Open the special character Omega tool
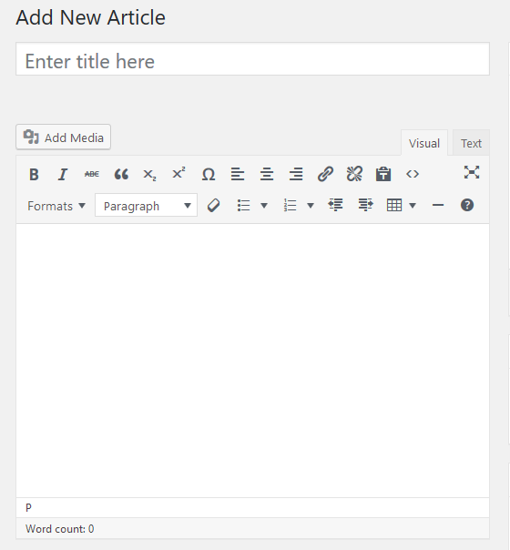The width and height of the screenshot is (510, 550). pos(209,174)
